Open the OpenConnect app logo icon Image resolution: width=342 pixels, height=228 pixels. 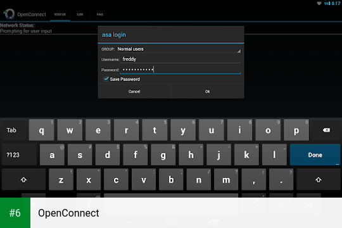[x=9, y=14]
